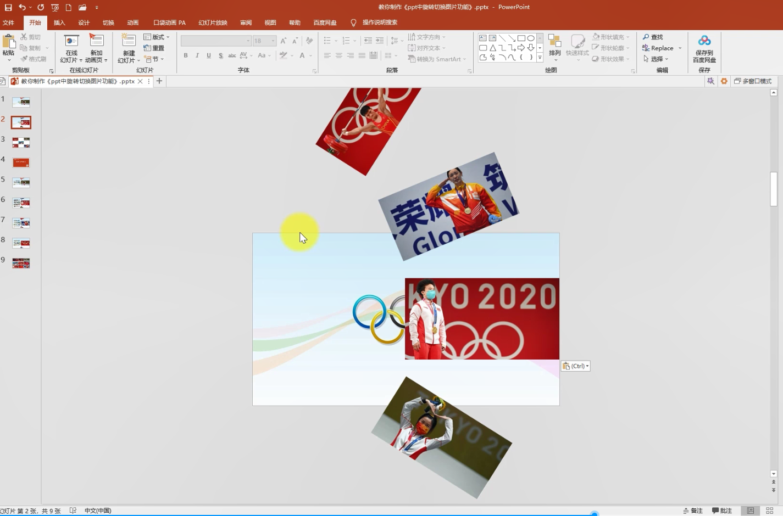Switch to the Design (设计) tab
This screenshot has width=783, height=516.
84,23
